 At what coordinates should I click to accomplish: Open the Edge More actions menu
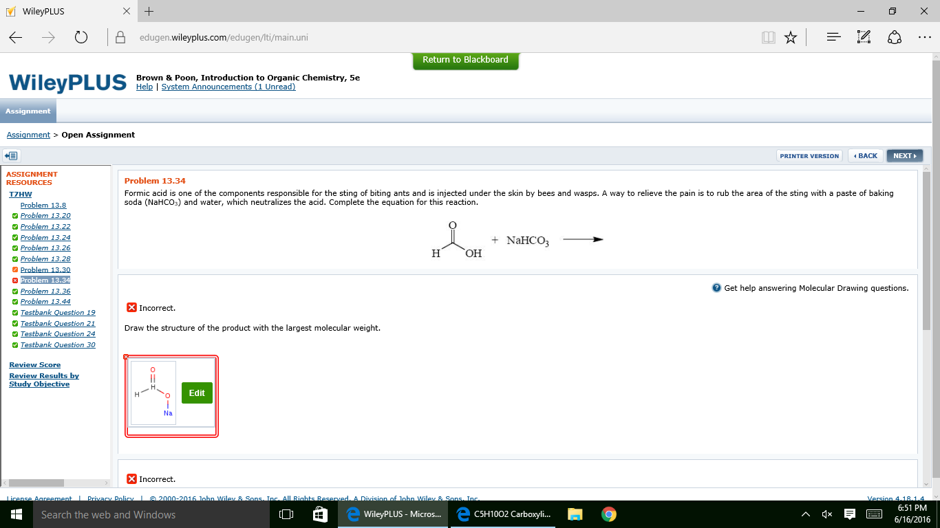(x=923, y=37)
